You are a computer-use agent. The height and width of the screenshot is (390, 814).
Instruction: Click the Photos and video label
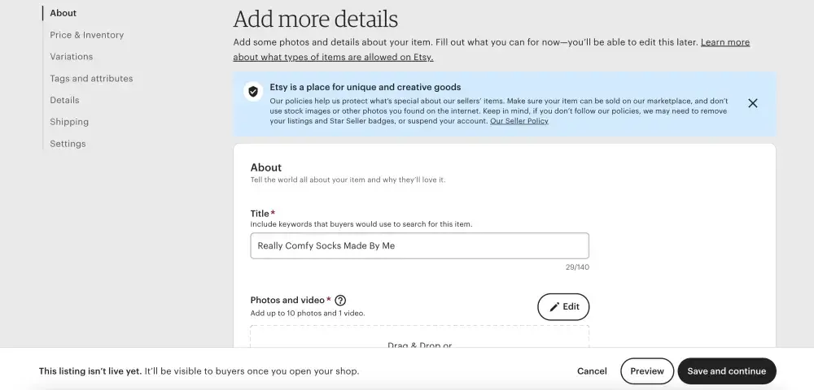(287, 300)
